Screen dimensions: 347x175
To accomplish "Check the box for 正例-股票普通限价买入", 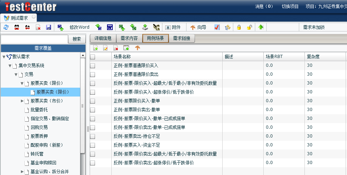I will pyautogui.click(x=93, y=66).
